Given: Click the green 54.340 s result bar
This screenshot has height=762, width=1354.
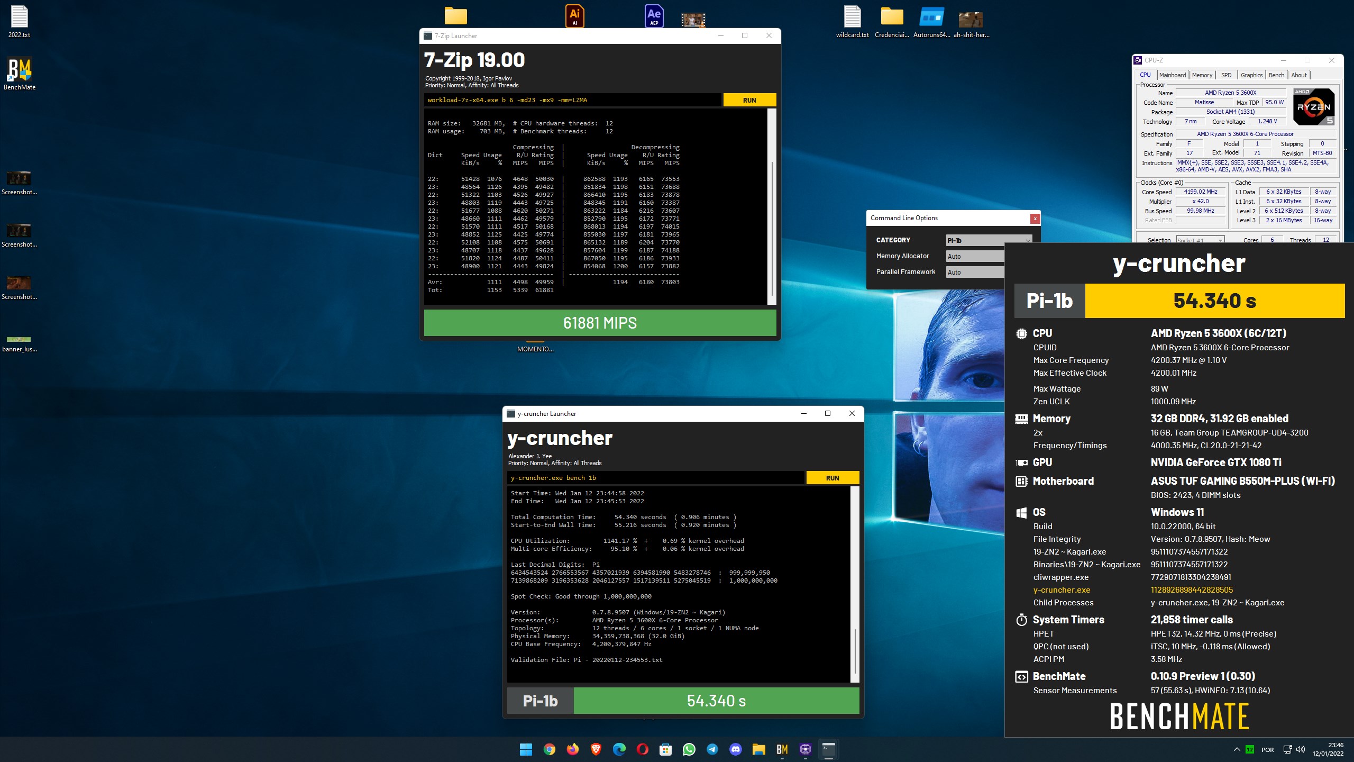Looking at the screenshot, I should tap(716, 701).
